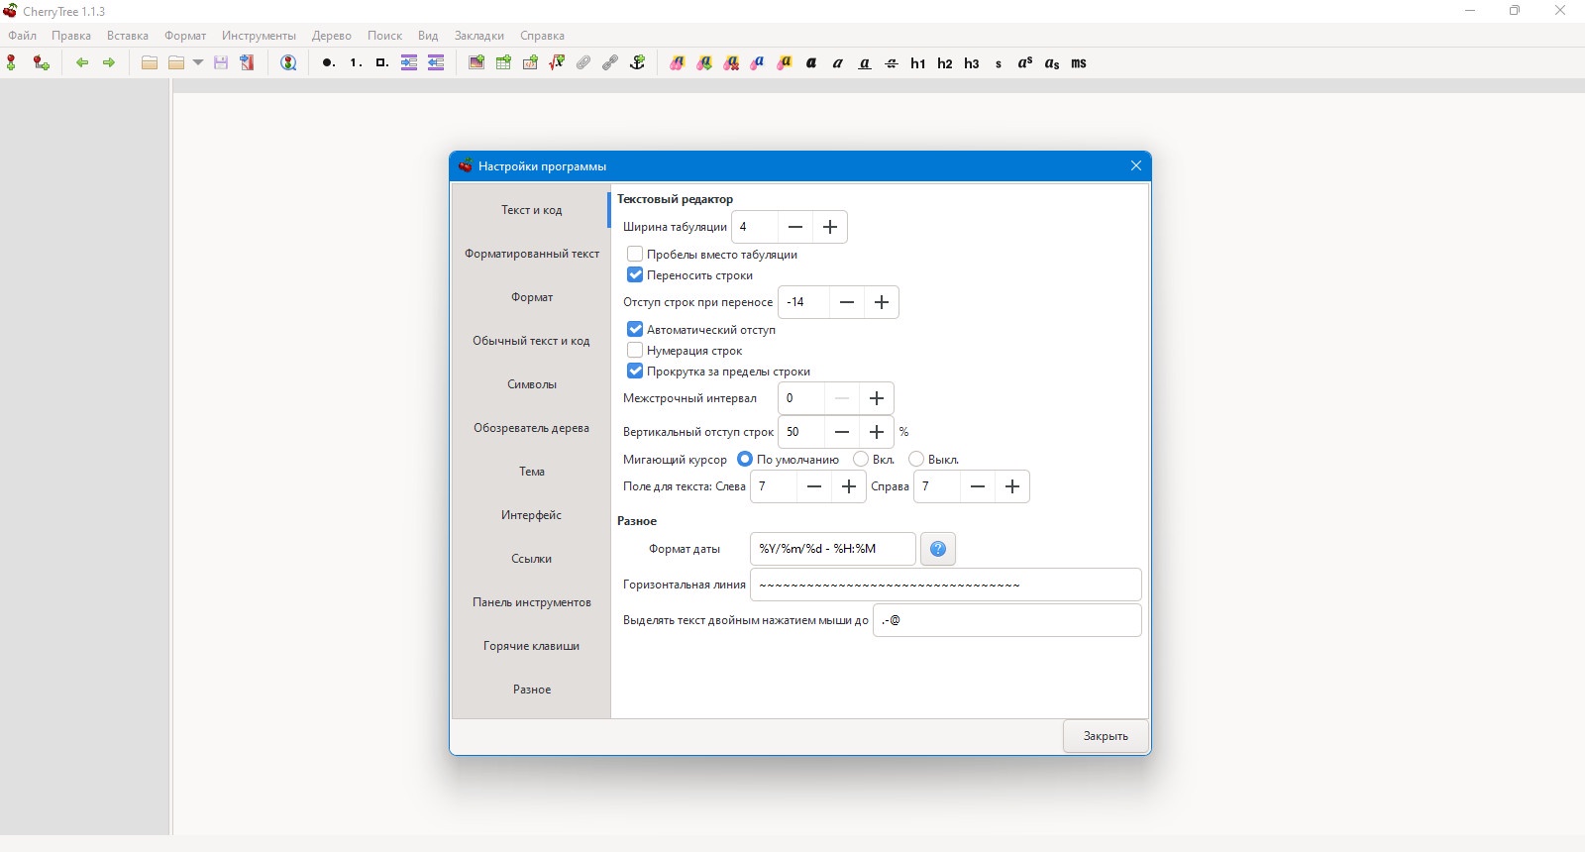
Task: Add a new node with toolbar icon
Action: point(12,62)
